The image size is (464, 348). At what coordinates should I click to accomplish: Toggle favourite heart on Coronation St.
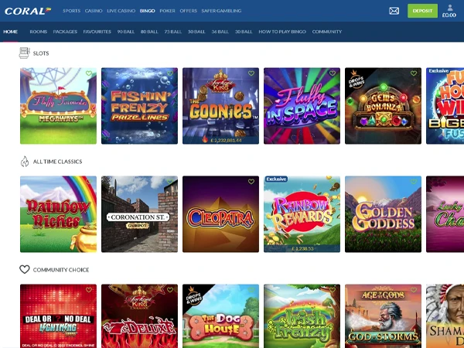[x=170, y=182]
